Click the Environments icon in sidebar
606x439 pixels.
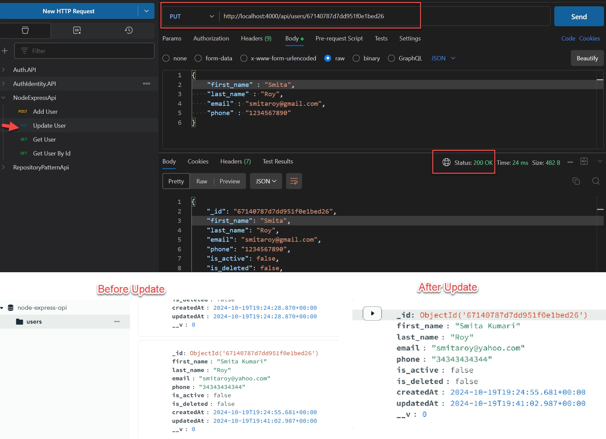pyautogui.click(x=77, y=31)
